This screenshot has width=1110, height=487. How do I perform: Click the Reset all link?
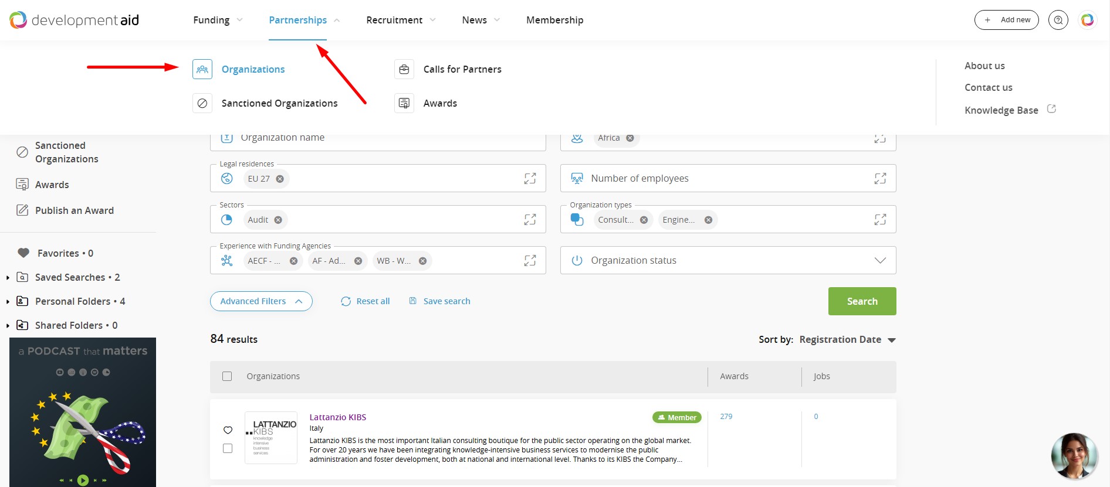366,301
